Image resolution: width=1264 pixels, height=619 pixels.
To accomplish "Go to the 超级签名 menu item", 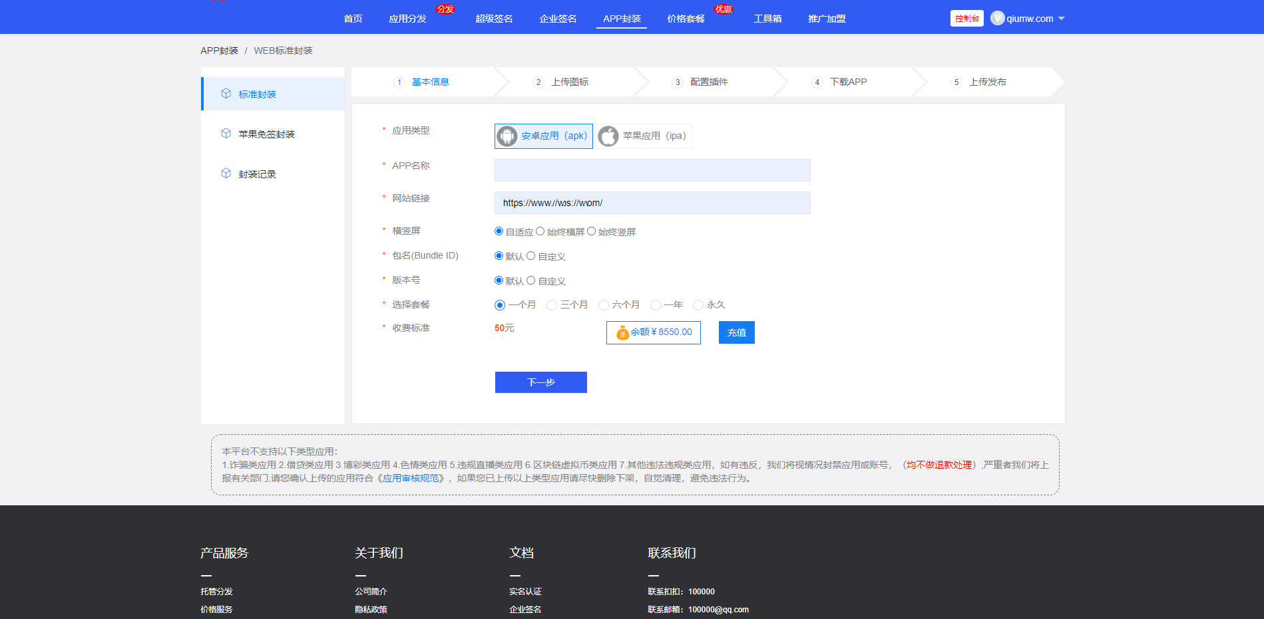I will 494,19.
